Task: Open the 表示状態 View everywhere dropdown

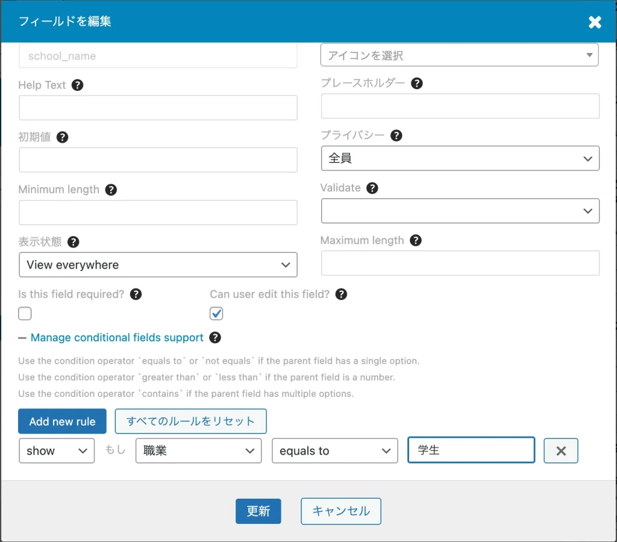Action: coord(158,265)
